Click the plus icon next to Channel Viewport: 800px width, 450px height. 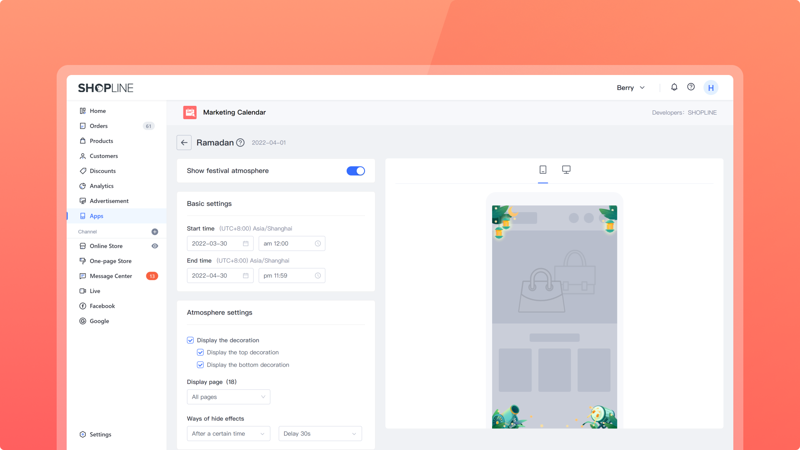(155, 232)
